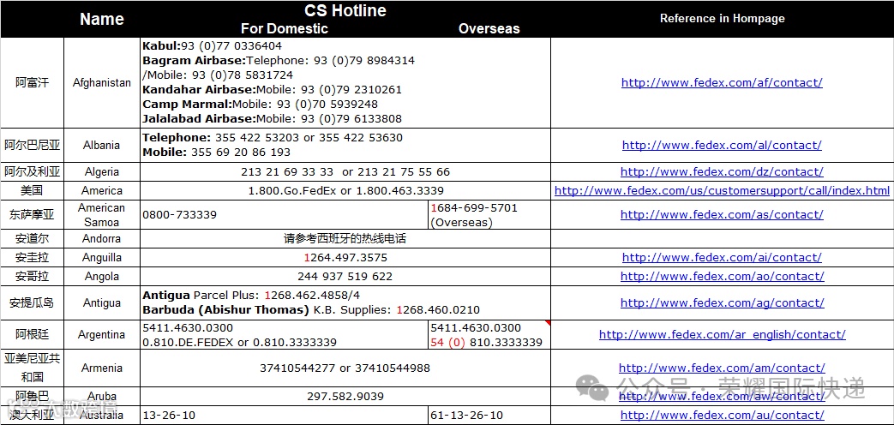The height and width of the screenshot is (425, 894).
Task: Click the 阿鲁巴 Chinese name cell
Action: [x=32, y=396]
